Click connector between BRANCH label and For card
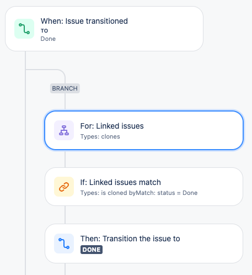 [65, 101]
